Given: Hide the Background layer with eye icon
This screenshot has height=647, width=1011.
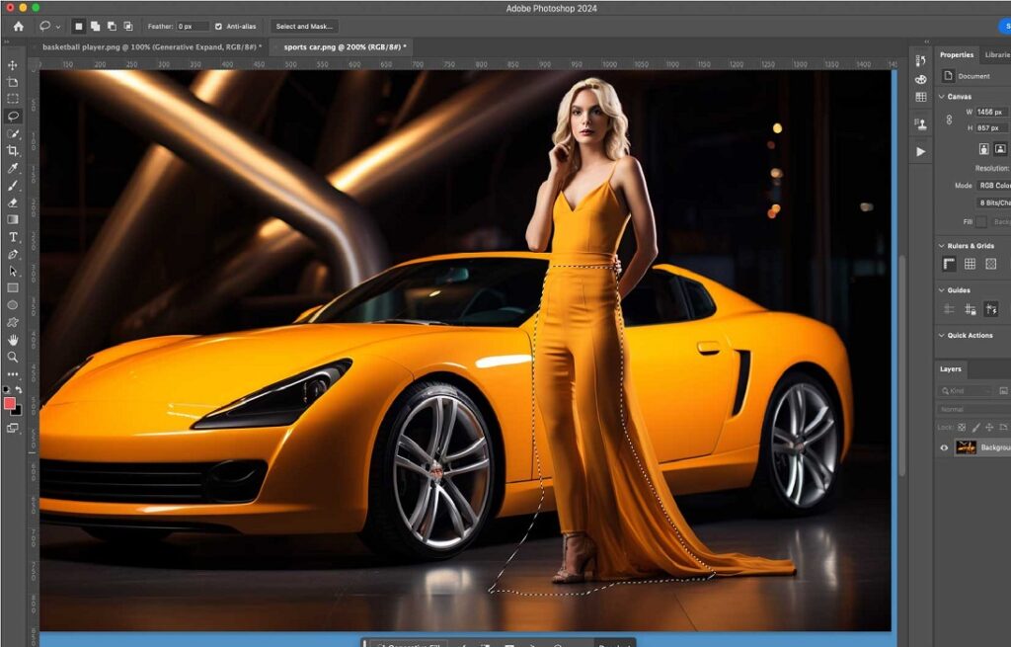Looking at the screenshot, I should (x=944, y=447).
